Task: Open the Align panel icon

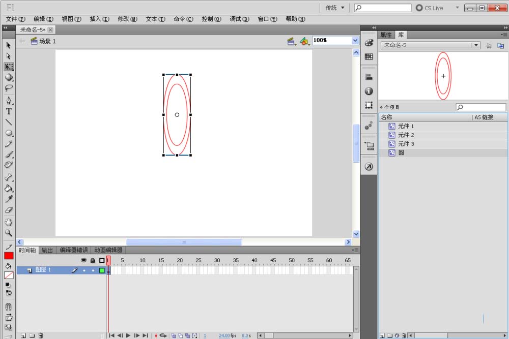Action: coord(369,77)
